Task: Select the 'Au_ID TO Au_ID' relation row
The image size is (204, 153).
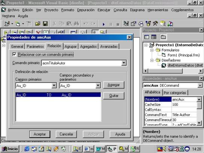Action: point(58,95)
